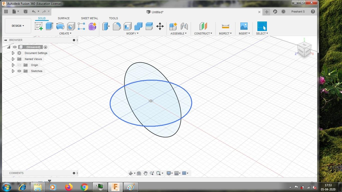Select the Offset Plane construct tool
342x192 pixels.
203,26
